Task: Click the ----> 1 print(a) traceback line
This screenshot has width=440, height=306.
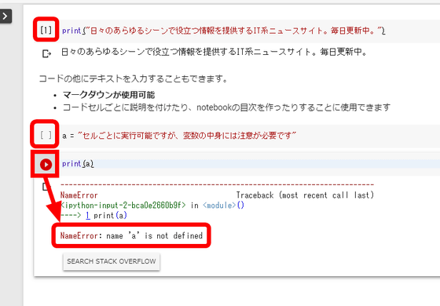Action: [x=93, y=215]
